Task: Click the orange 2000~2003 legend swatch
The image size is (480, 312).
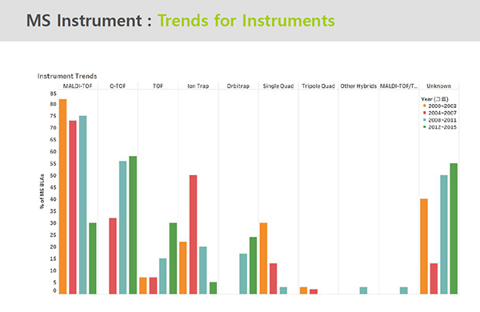Action: point(425,106)
